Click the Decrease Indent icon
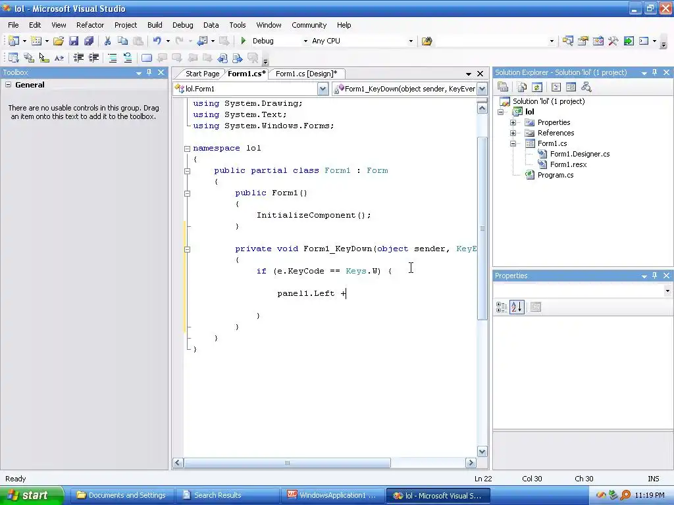The image size is (674, 505). point(78,58)
